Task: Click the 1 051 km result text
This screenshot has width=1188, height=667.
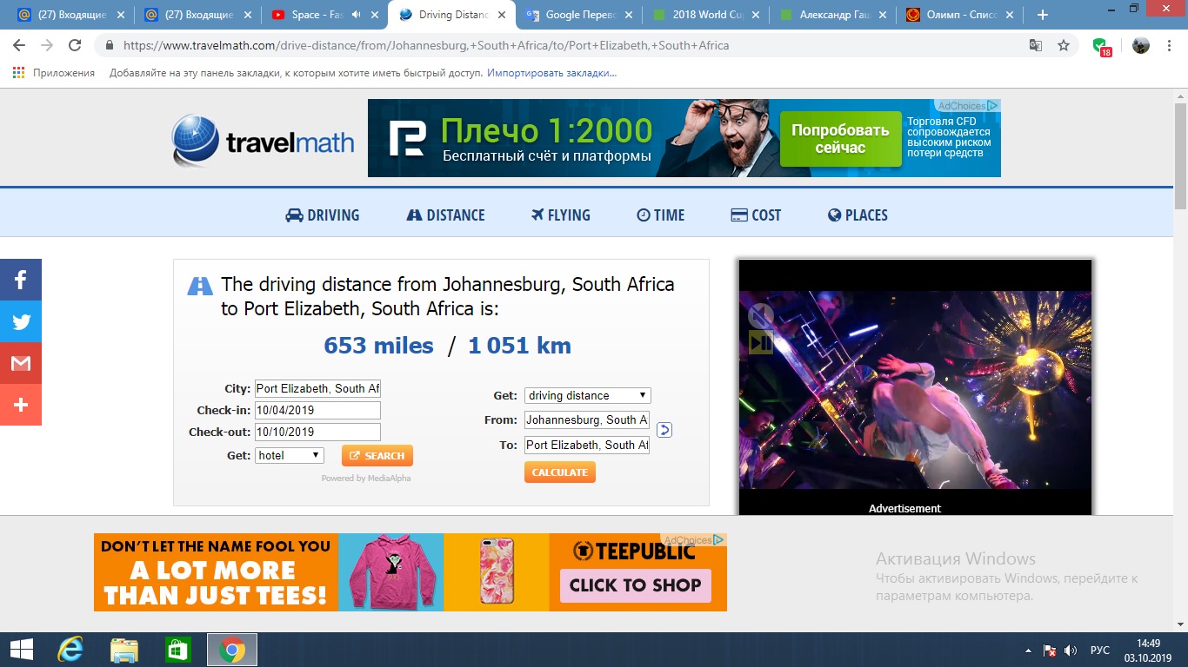Action: pos(519,346)
